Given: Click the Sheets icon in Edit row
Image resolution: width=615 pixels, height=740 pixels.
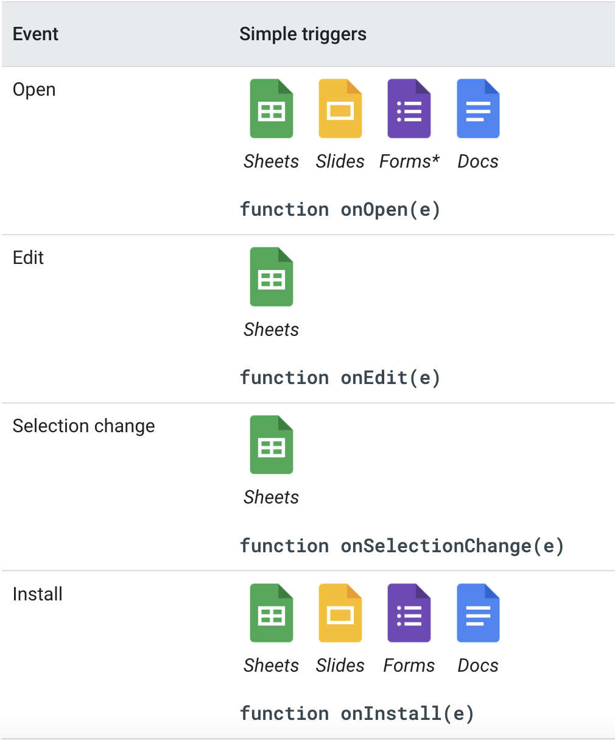Looking at the screenshot, I should click(272, 277).
